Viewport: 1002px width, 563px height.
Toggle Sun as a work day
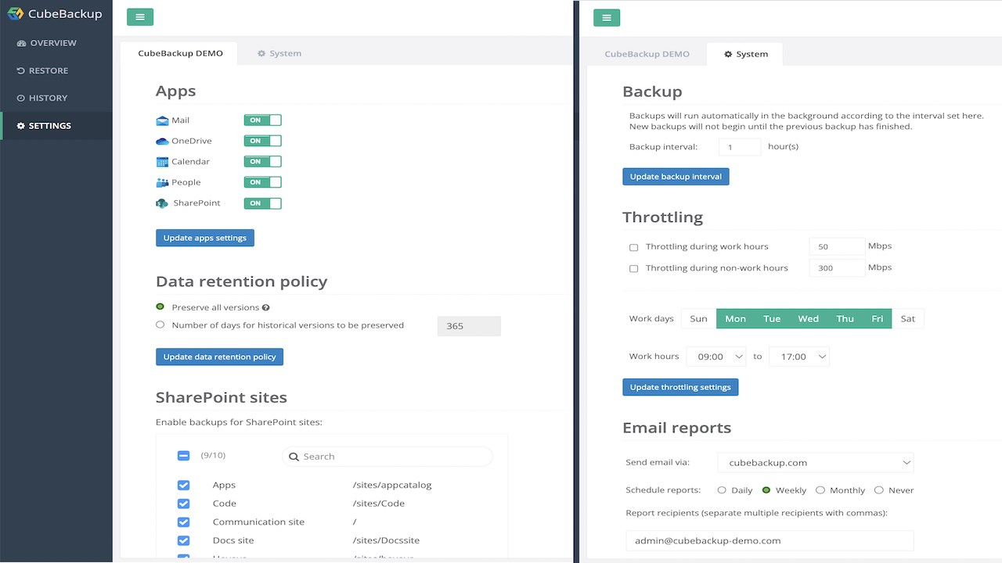tap(698, 318)
